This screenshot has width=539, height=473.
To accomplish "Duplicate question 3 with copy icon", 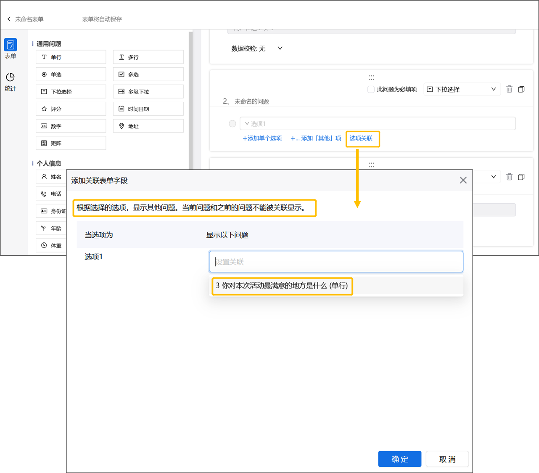I will pos(521,177).
